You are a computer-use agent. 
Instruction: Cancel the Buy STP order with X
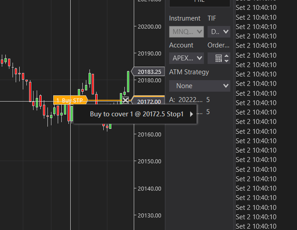click(x=125, y=100)
